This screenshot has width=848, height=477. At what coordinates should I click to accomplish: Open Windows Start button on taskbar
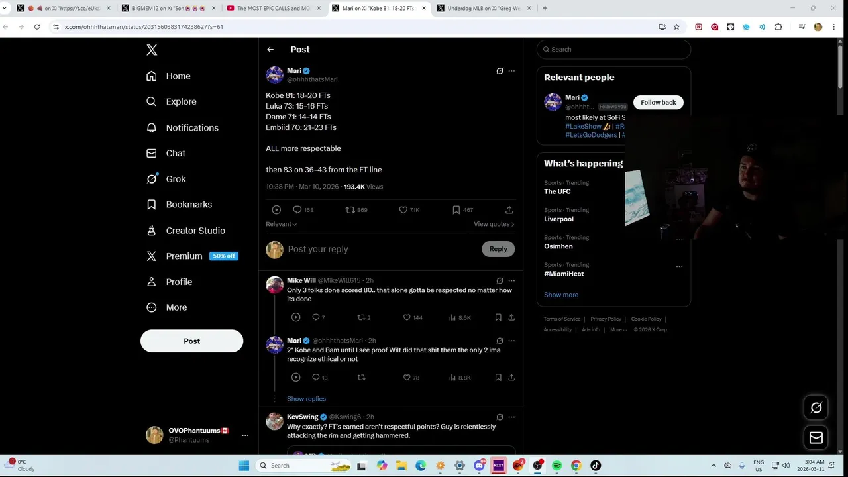click(x=244, y=466)
